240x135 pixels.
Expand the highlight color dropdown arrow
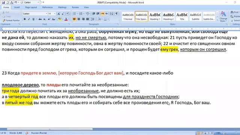click(63, 19)
